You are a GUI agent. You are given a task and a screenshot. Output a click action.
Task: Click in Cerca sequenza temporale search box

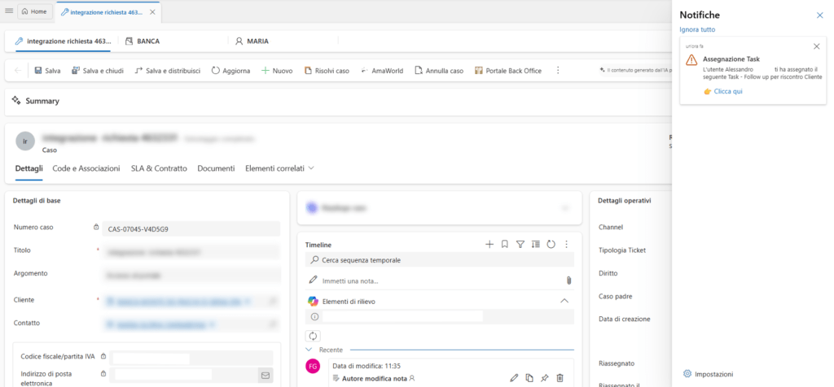[440, 260]
